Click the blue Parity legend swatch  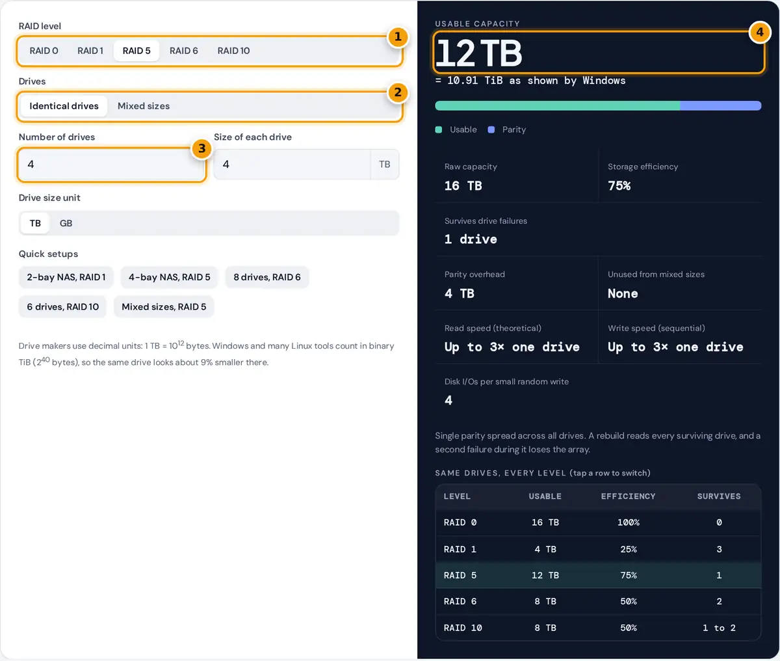point(491,129)
